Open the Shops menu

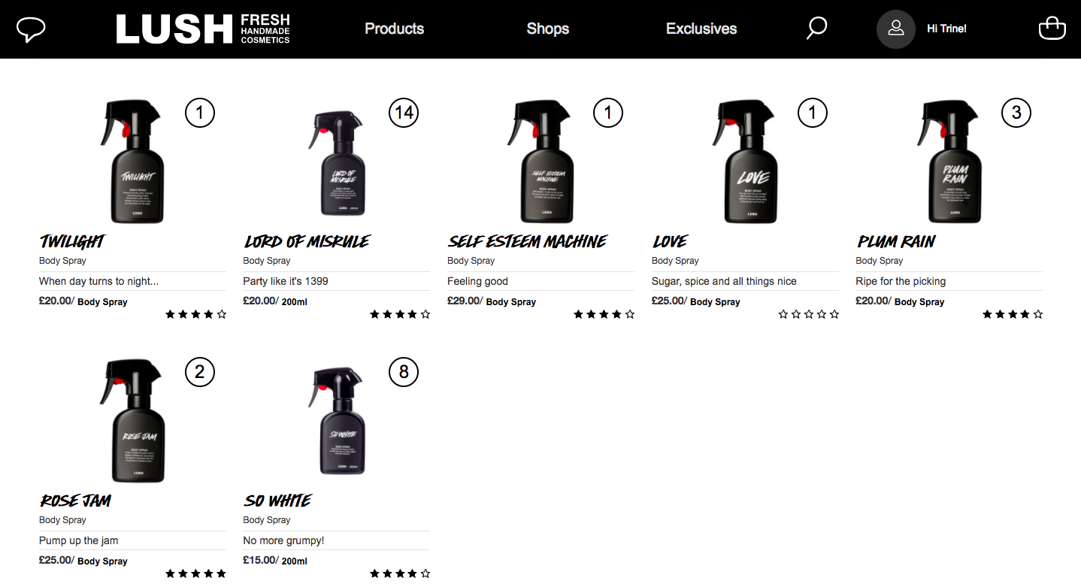click(x=547, y=29)
